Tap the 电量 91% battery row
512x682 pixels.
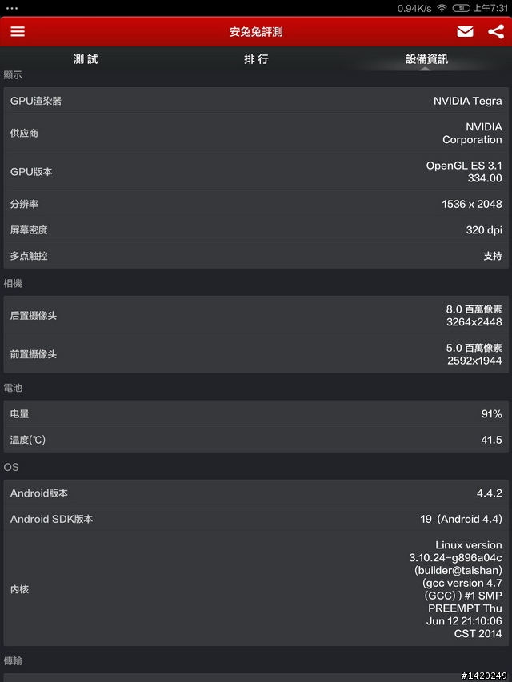point(256,413)
